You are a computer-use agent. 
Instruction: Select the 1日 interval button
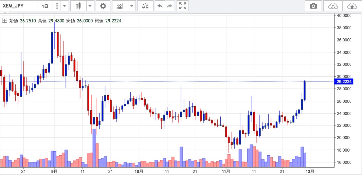tap(45, 6)
